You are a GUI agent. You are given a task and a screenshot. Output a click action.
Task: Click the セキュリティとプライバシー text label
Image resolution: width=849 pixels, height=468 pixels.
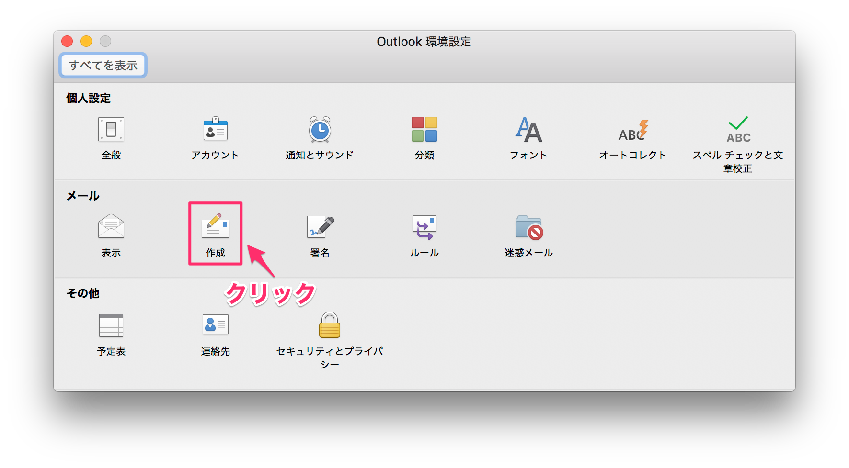pos(330,357)
